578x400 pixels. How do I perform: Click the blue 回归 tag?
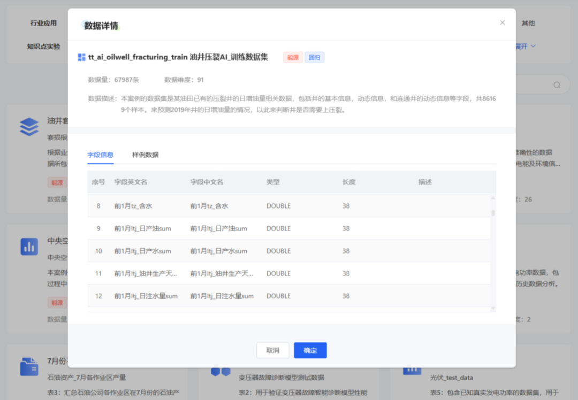(x=315, y=57)
